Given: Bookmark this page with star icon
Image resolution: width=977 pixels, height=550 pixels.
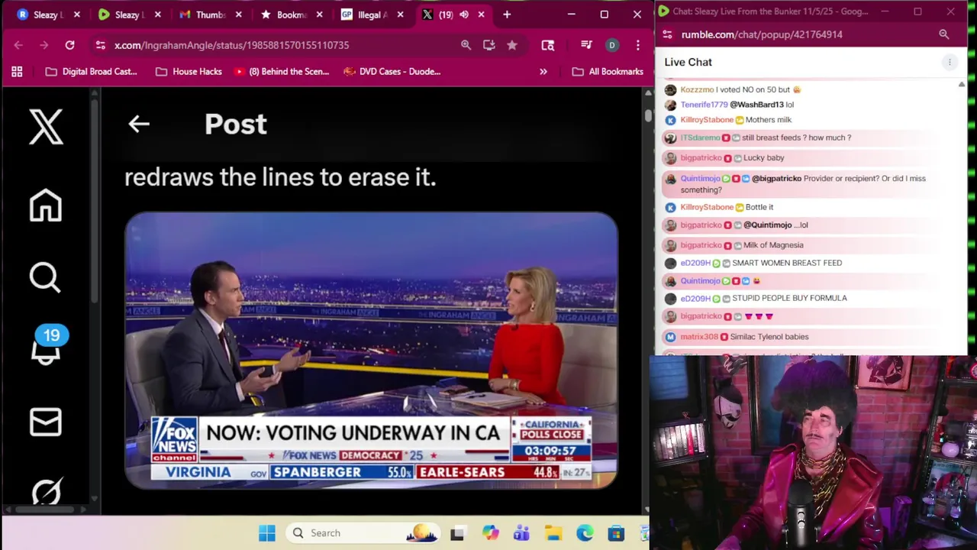Looking at the screenshot, I should [512, 45].
